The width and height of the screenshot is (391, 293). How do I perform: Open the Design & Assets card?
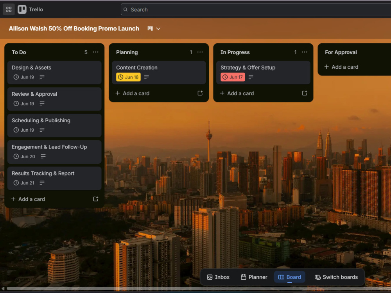pyautogui.click(x=54, y=73)
